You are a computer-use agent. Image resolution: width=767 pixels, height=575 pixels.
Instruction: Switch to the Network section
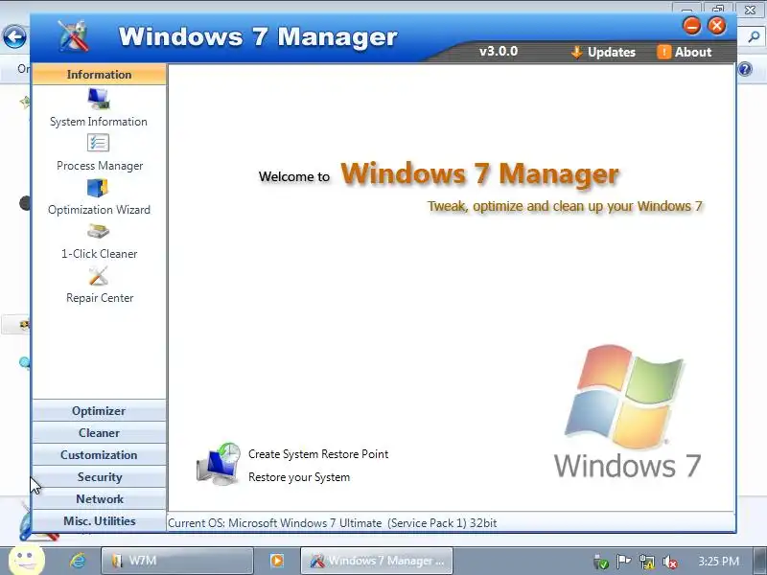pyautogui.click(x=100, y=498)
